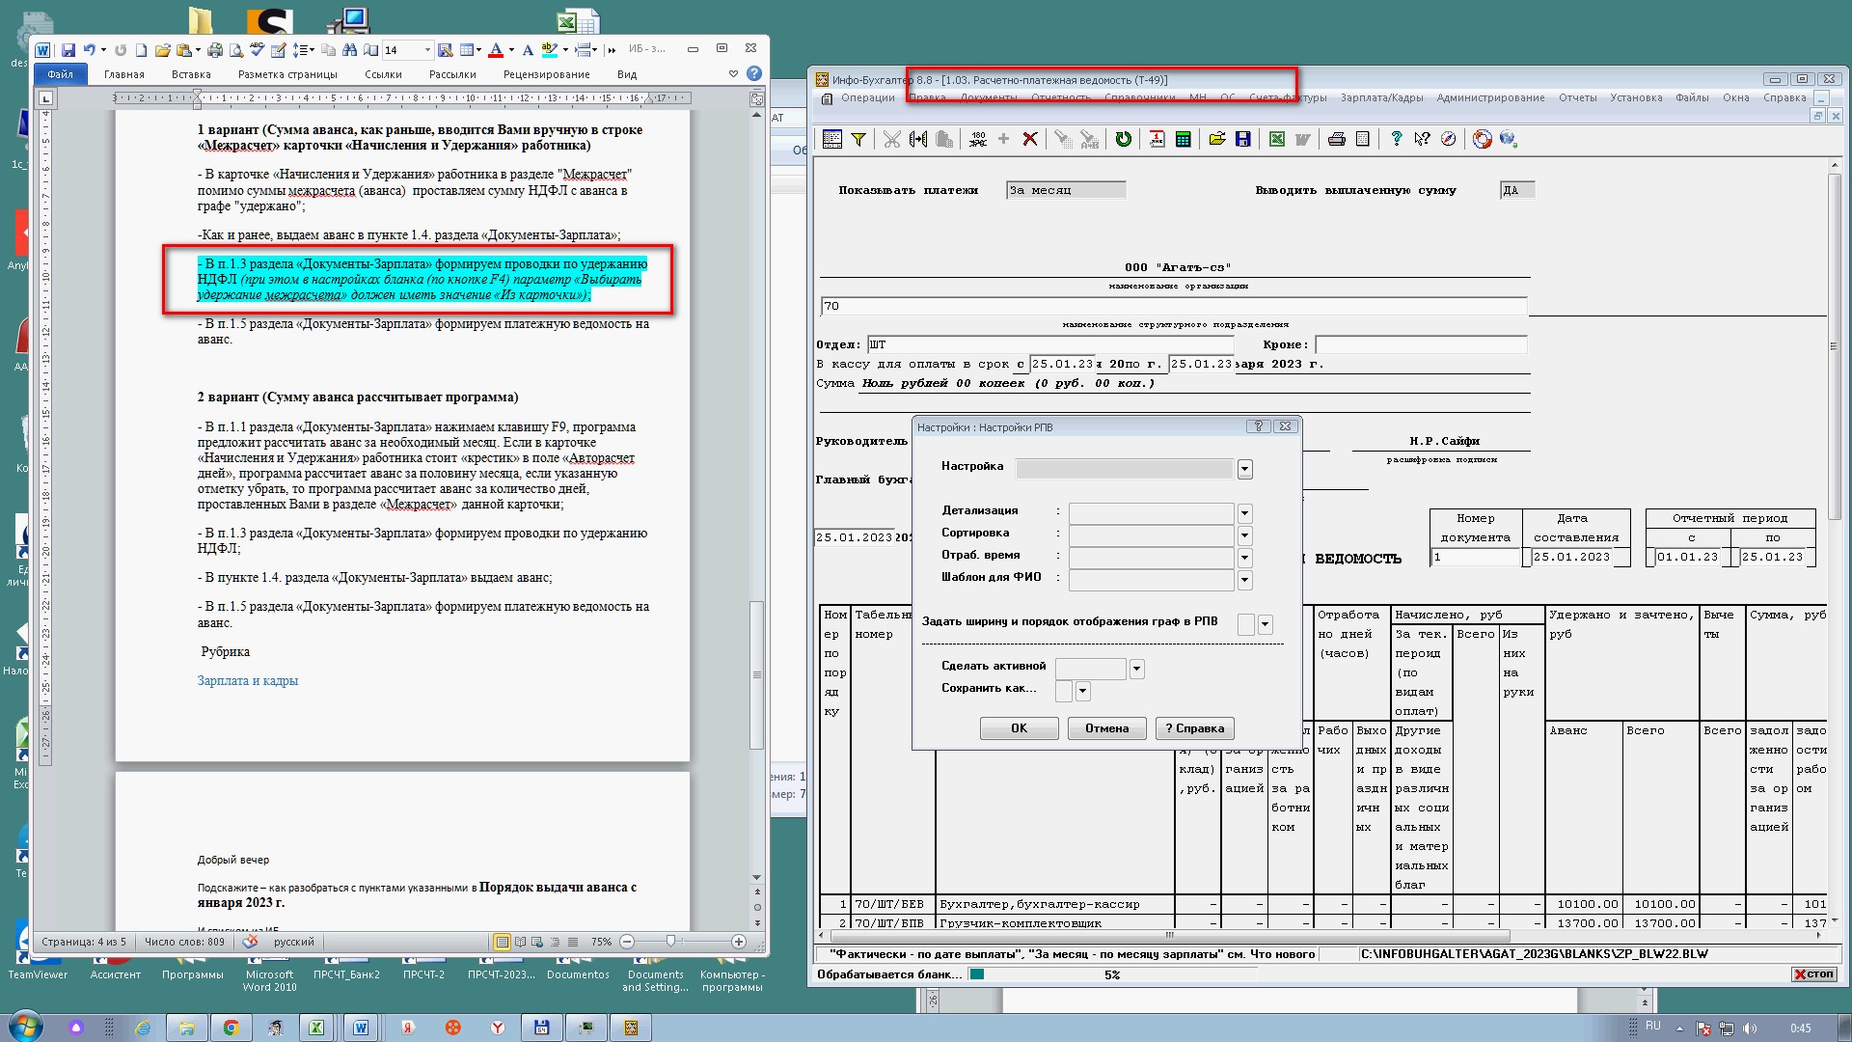The image size is (1852, 1042).
Task: Click the zoom in plus button in Word
Action: 739,942
